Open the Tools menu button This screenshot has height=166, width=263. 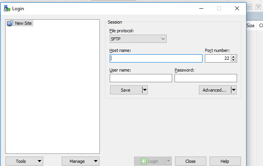click(x=24, y=161)
